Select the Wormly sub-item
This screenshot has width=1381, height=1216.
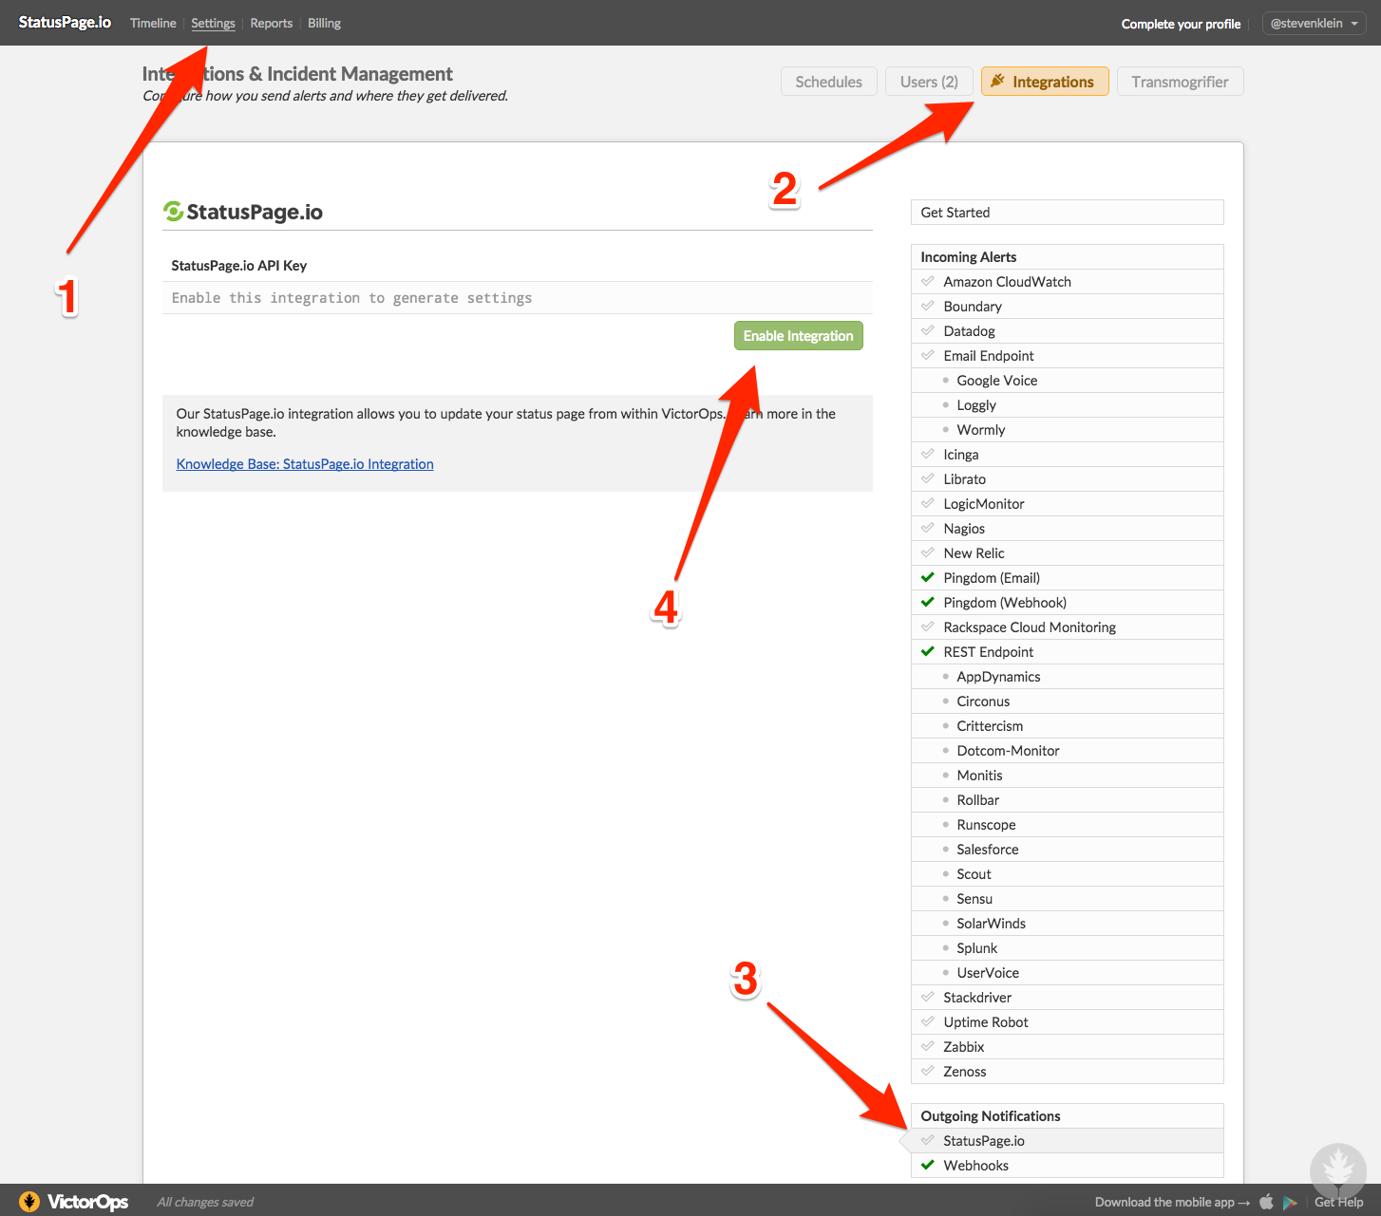[x=1067, y=430]
